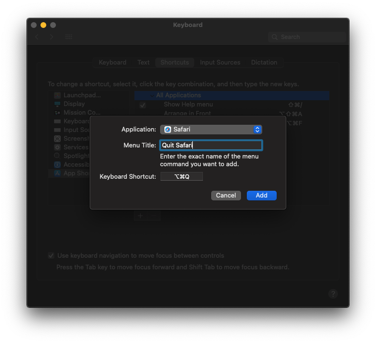Click the Application dropdown's blue arrow stepper
Viewport: 376px width, 343px height.
coord(257,130)
